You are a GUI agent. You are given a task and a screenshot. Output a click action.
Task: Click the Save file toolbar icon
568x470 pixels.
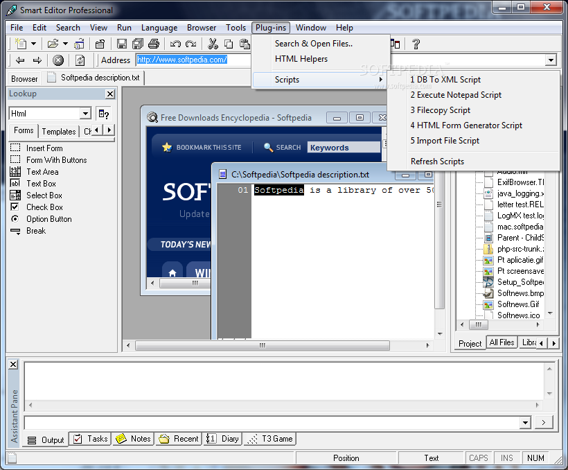tap(122, 44)
